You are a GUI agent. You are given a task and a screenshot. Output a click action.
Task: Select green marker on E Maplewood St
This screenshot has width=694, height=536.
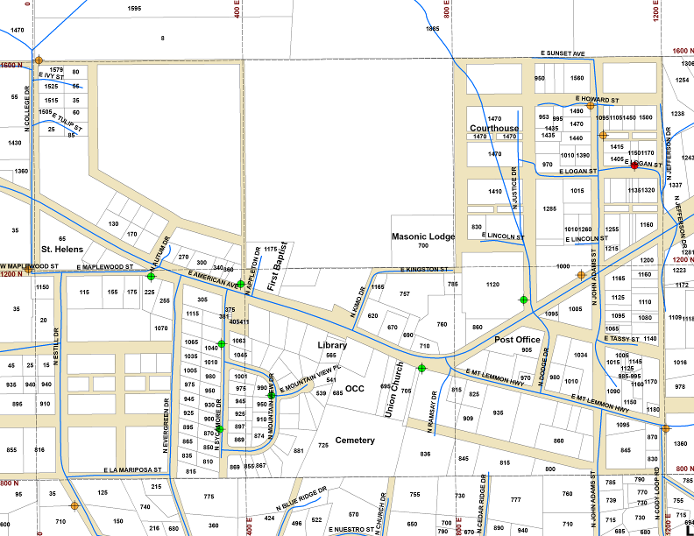tap(151, 276)
